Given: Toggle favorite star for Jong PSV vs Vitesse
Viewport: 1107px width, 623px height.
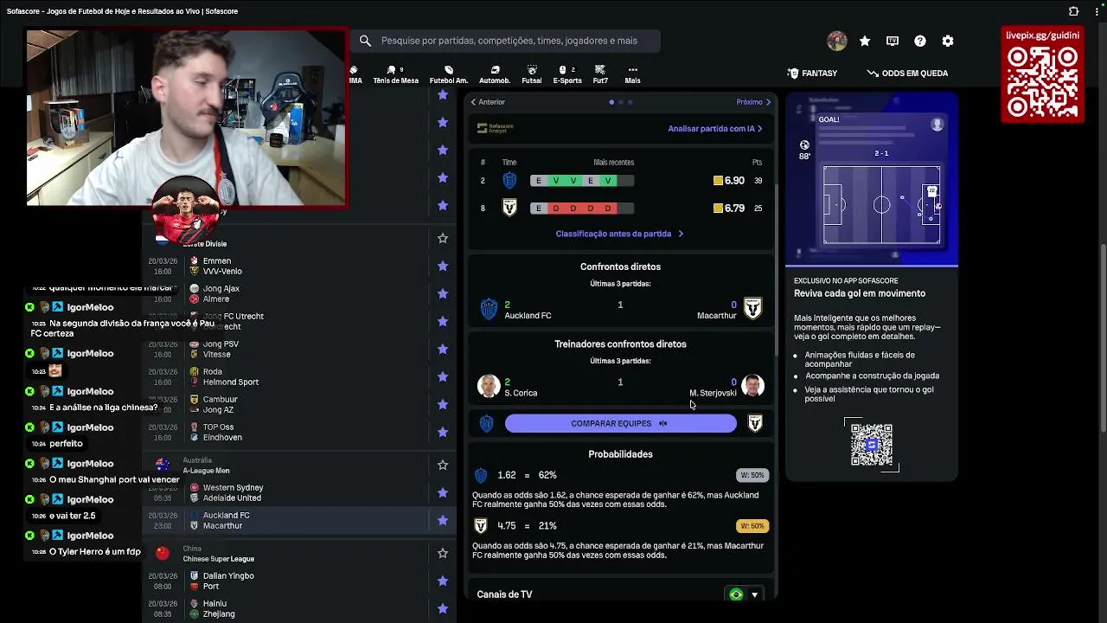Looking at the screenshot, I should click(443, 349).
